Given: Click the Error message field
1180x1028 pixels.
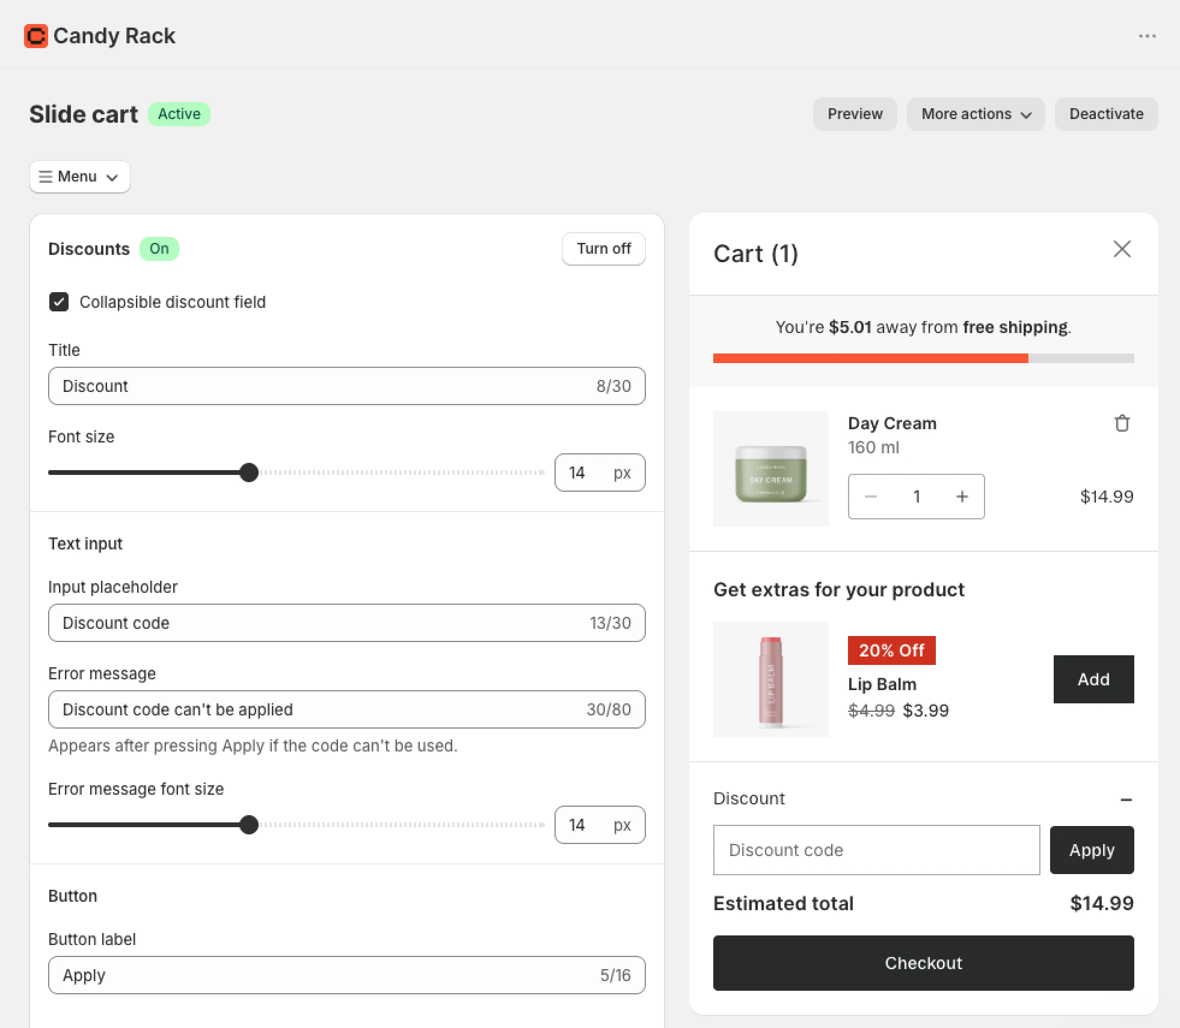Looking at the screenshot, I should click(347, 709).
